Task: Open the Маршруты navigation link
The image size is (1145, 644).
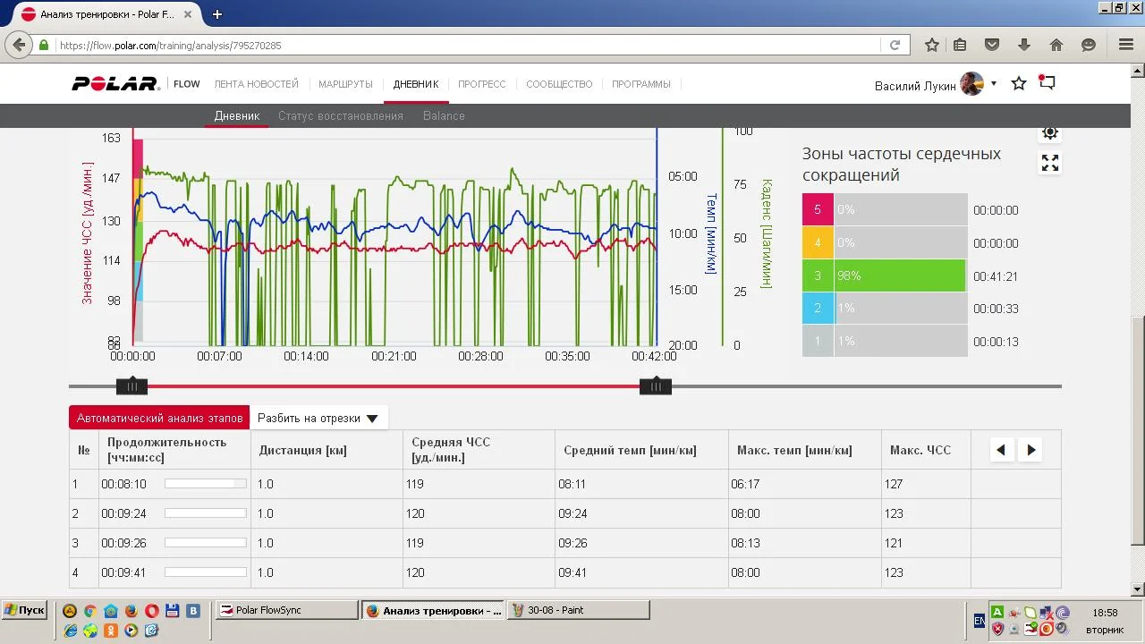Action: click(345, 84)
